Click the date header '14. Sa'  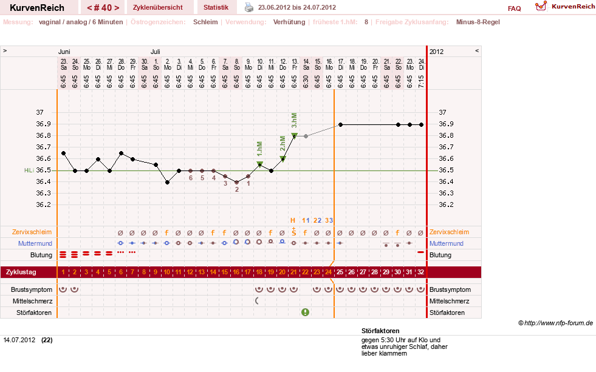pyautogui.click(x=306, y=64)
